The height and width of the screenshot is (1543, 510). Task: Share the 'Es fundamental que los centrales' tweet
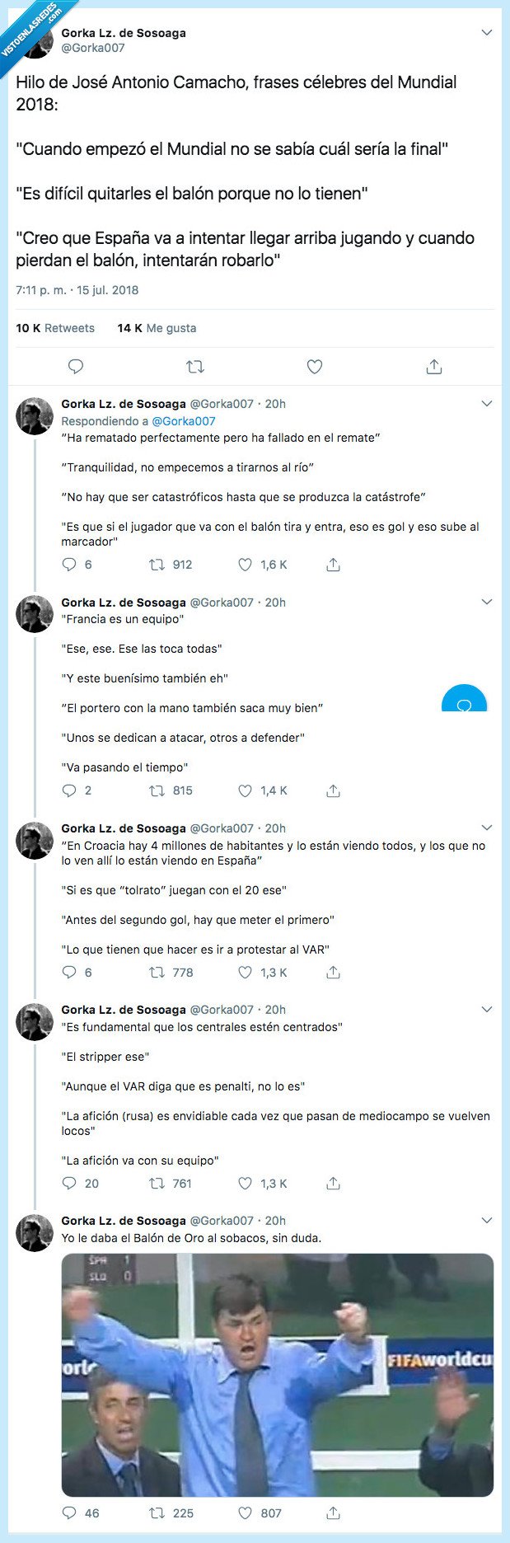(333, 1183)
